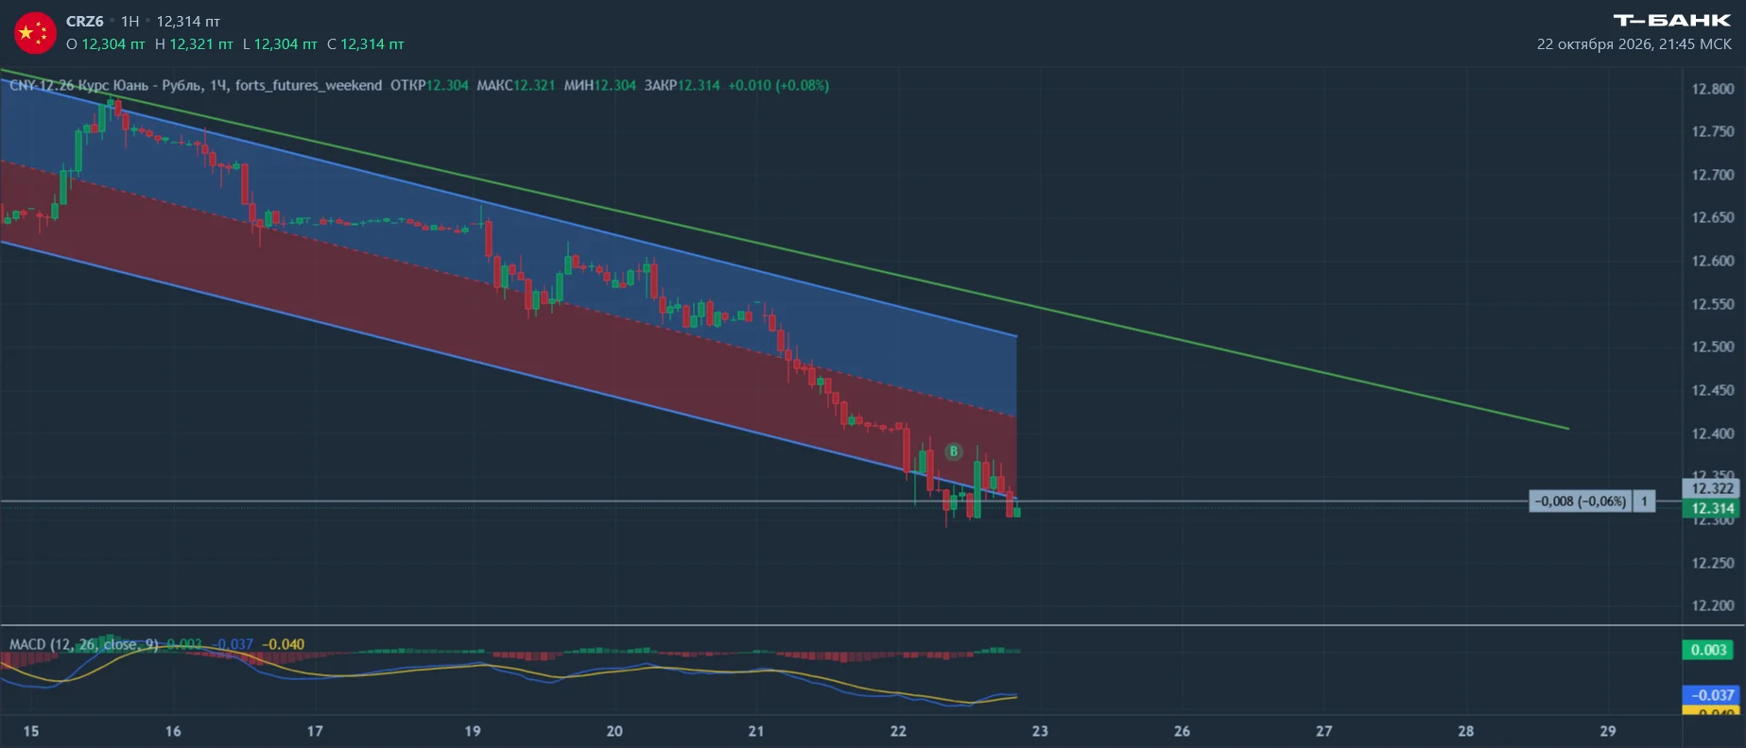1746x748 pixels.
Task: Click the China flag instrument icon
Action: (x=35, y=33)
